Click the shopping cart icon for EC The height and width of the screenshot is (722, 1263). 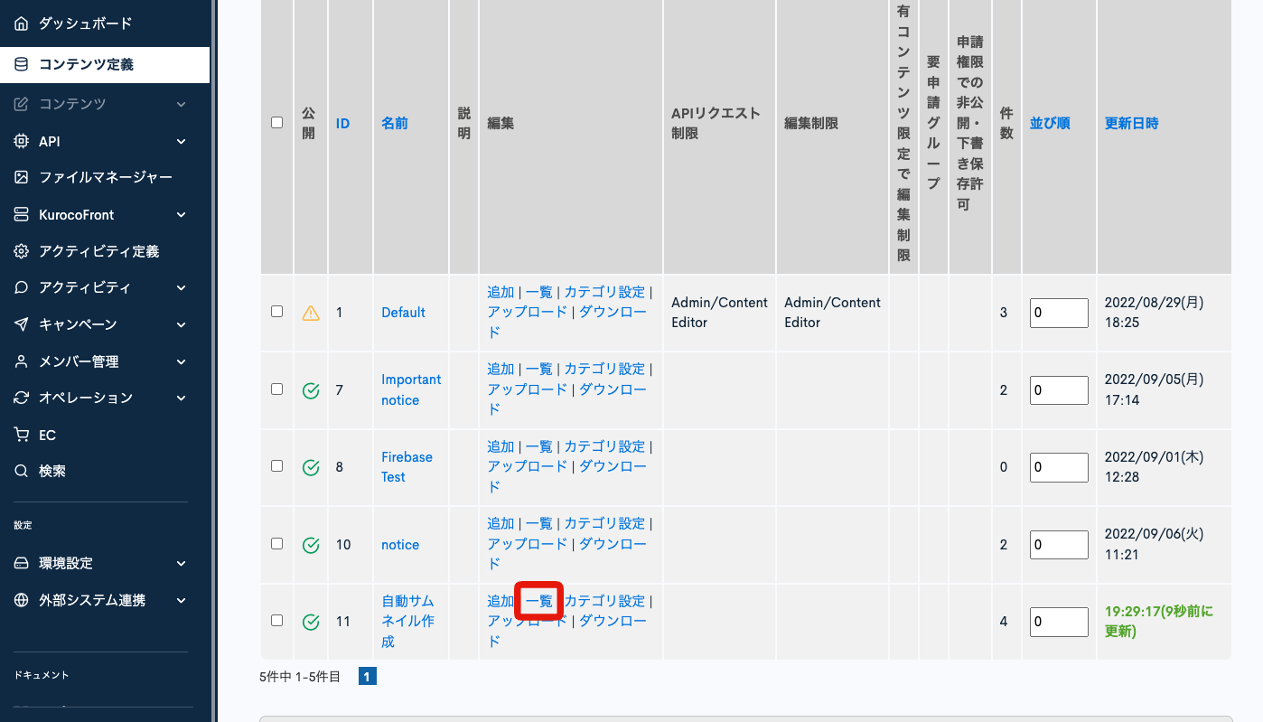coord(22,435)
